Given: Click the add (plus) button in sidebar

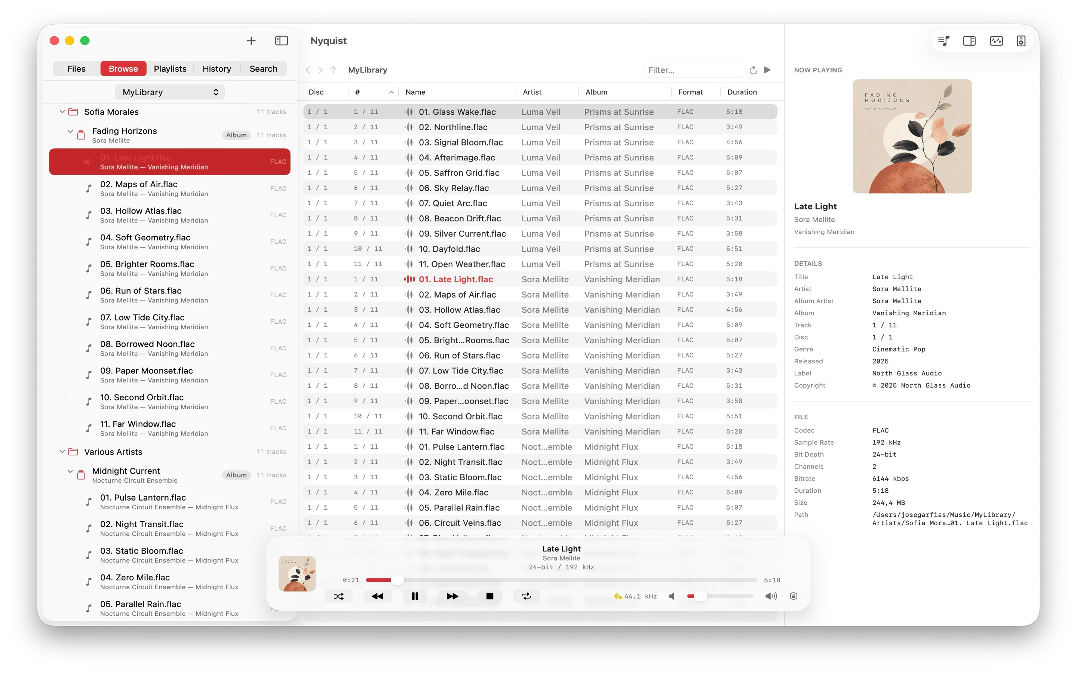Looking at the screenshot, I should (x=251, y=41).
